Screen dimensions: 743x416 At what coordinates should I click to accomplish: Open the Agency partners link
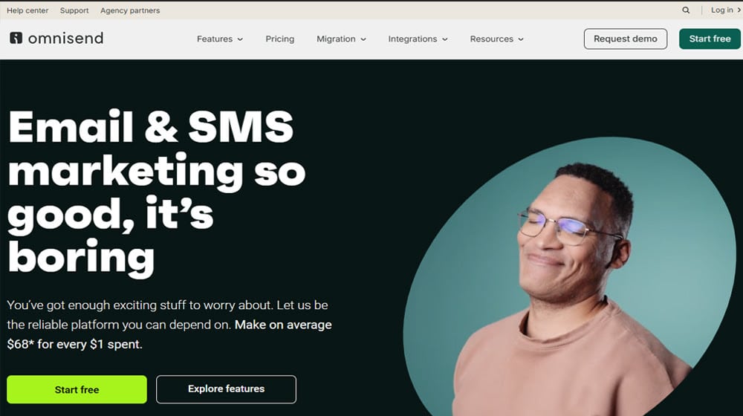coord(130,10)
